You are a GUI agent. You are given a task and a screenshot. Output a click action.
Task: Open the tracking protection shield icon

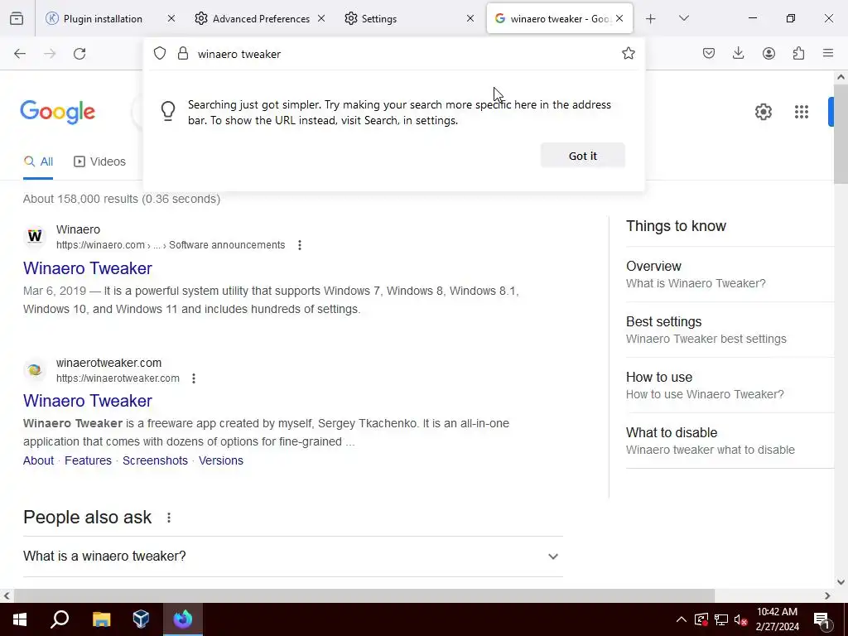click(x=160, y=54)
